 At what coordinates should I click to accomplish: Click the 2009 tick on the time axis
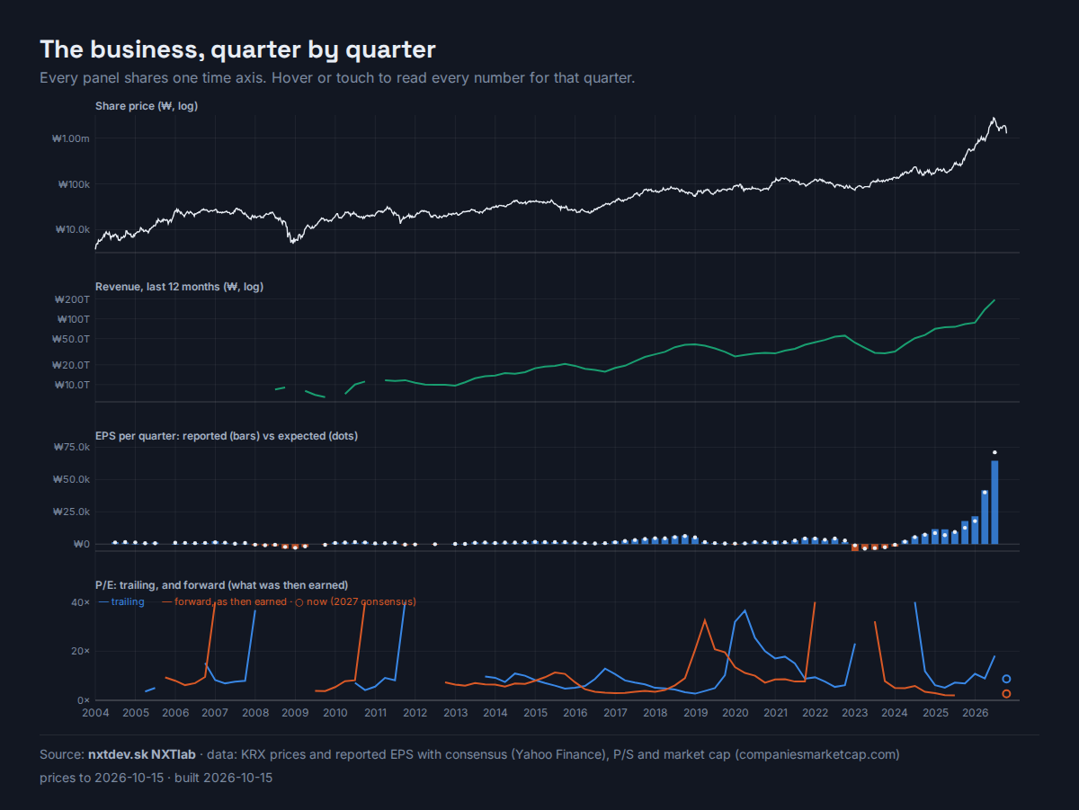(295, 713)
